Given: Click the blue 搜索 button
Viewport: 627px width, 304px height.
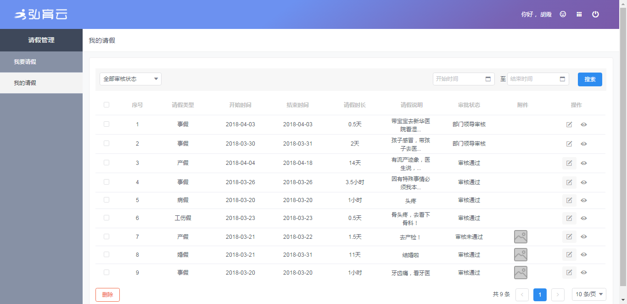Looking at the screenshot, I should [x=590, y=79].
